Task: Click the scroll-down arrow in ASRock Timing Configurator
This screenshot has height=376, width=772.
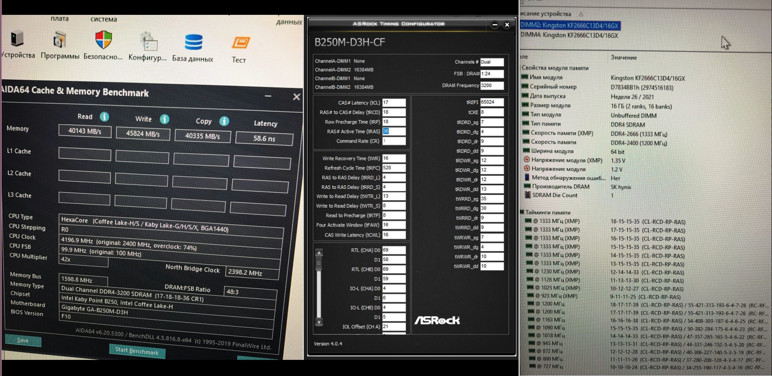Action: click(x=319, y=322)
